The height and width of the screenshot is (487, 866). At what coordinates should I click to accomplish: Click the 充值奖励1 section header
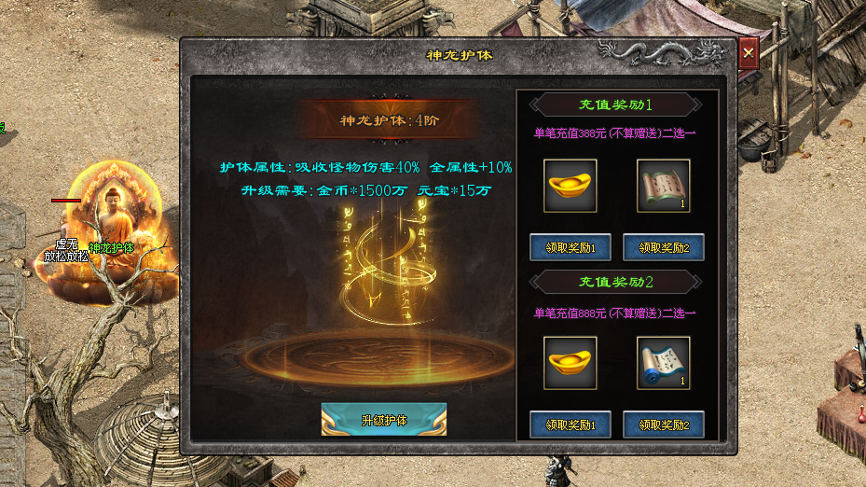pos(615,104)
